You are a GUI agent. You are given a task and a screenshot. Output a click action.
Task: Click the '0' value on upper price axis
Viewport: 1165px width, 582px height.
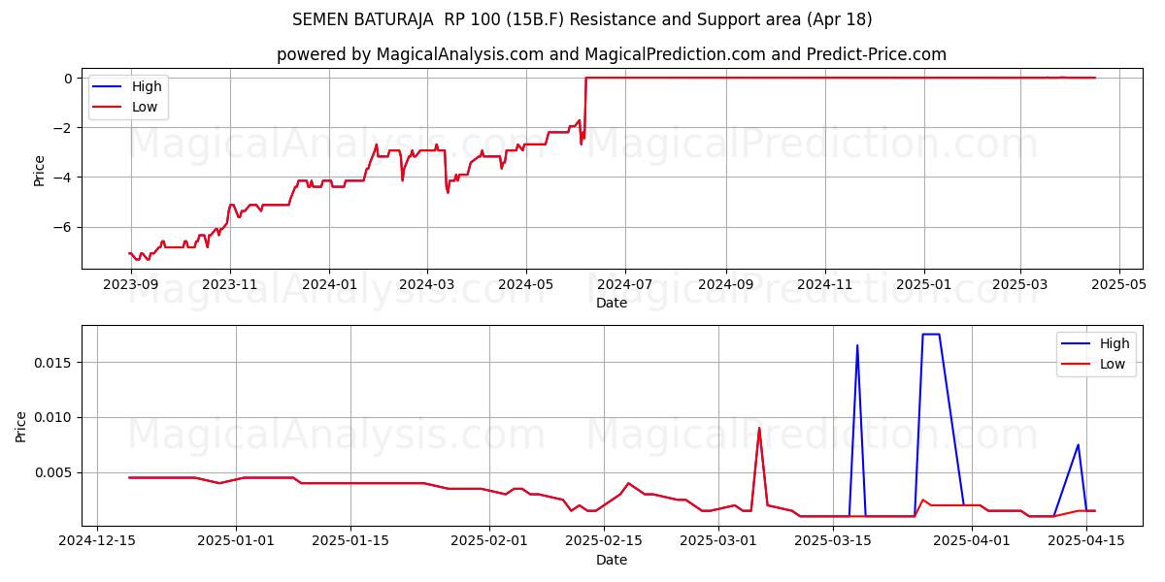68,78
